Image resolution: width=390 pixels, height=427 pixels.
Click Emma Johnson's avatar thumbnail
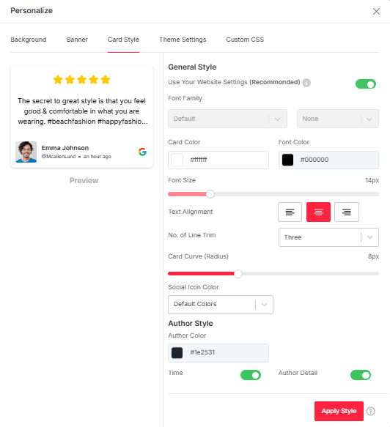coord(26,152)
